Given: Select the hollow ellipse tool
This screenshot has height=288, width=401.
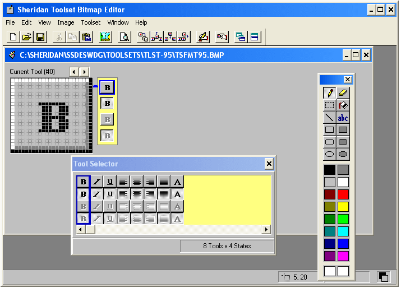Looking at the screenshot, I should click(x=329, y=154).
